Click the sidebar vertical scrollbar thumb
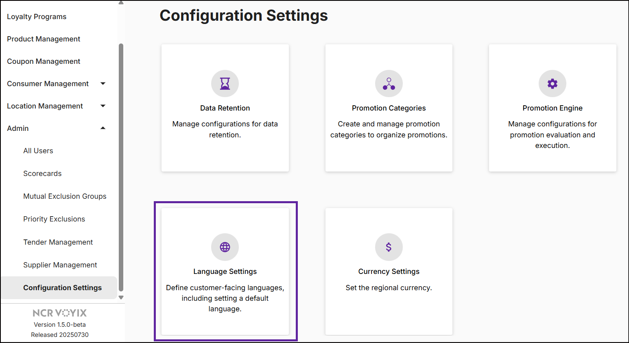The image size is (629, 343). pos(121,167)
